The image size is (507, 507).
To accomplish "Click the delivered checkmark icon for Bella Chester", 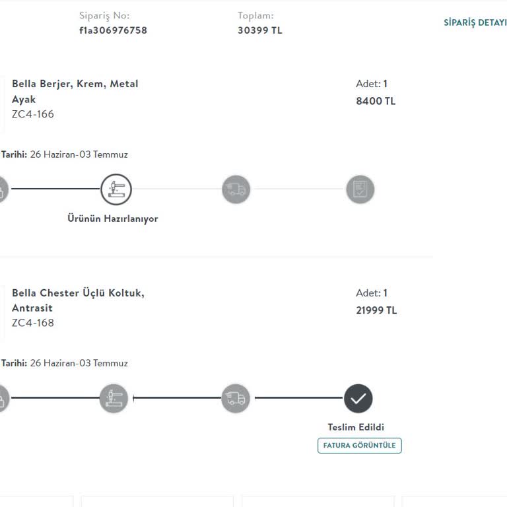I will click(358, 399).
